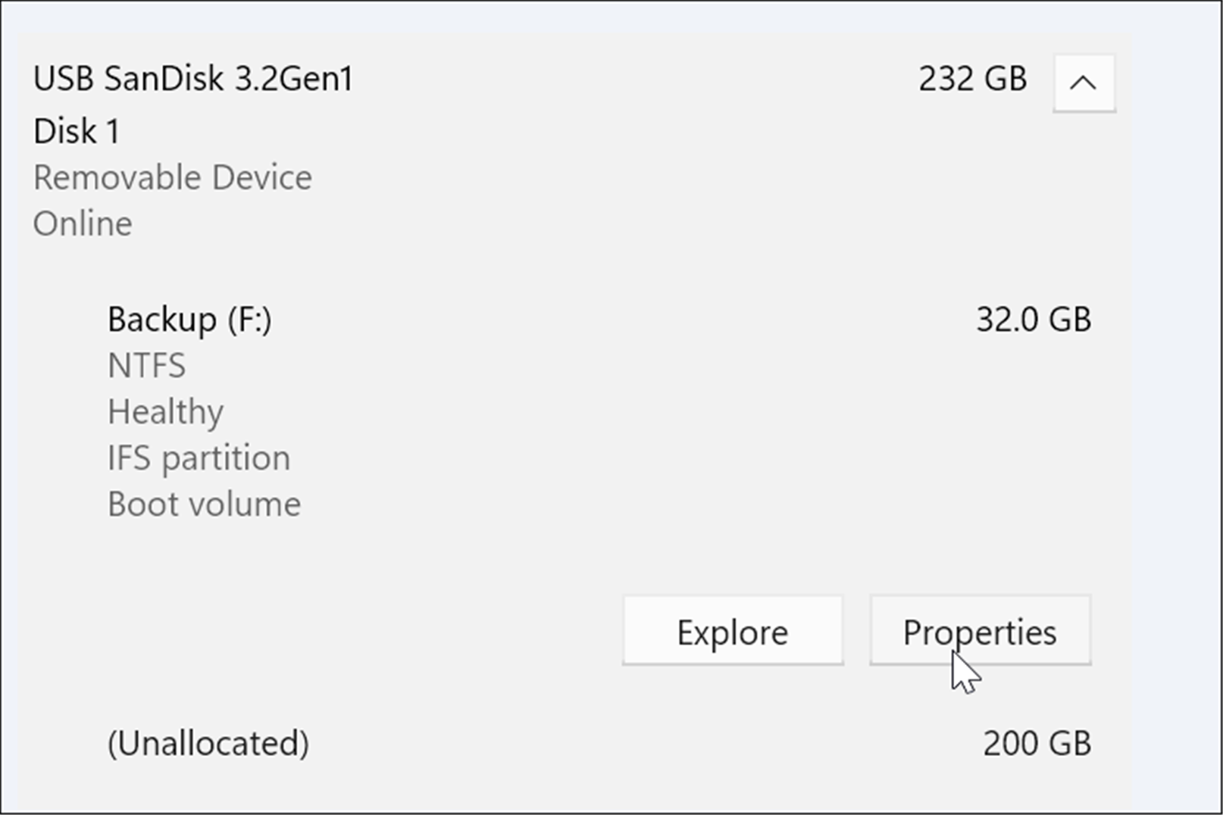Click the Boot volume label
Viewport: 1223px width, 815px height.
click(204, 503)
